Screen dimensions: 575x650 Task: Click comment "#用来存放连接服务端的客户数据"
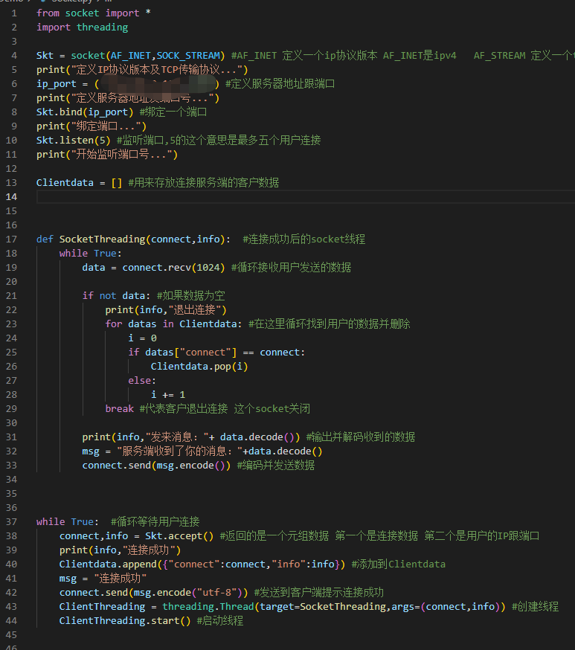204,183
